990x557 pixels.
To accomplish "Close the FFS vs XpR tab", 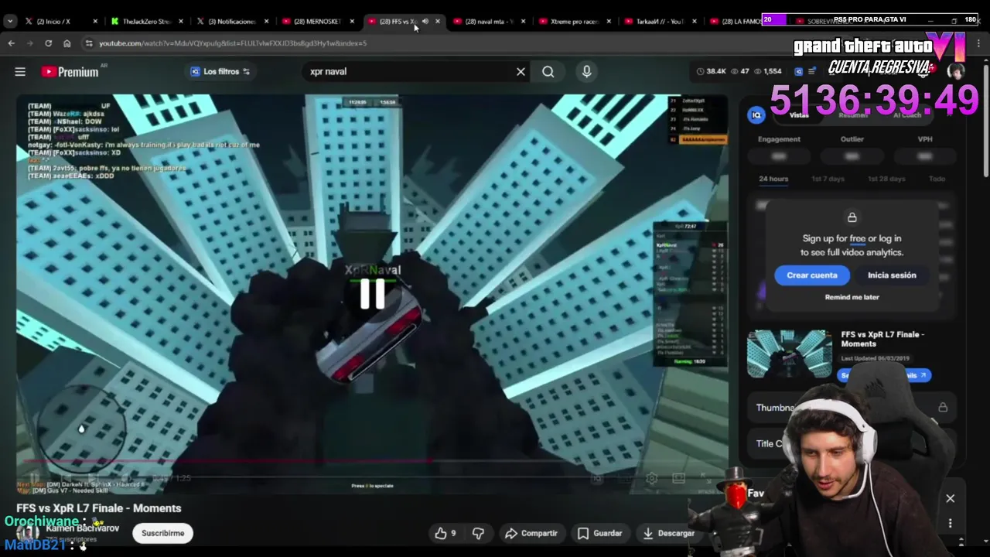I will click(438, 22).
